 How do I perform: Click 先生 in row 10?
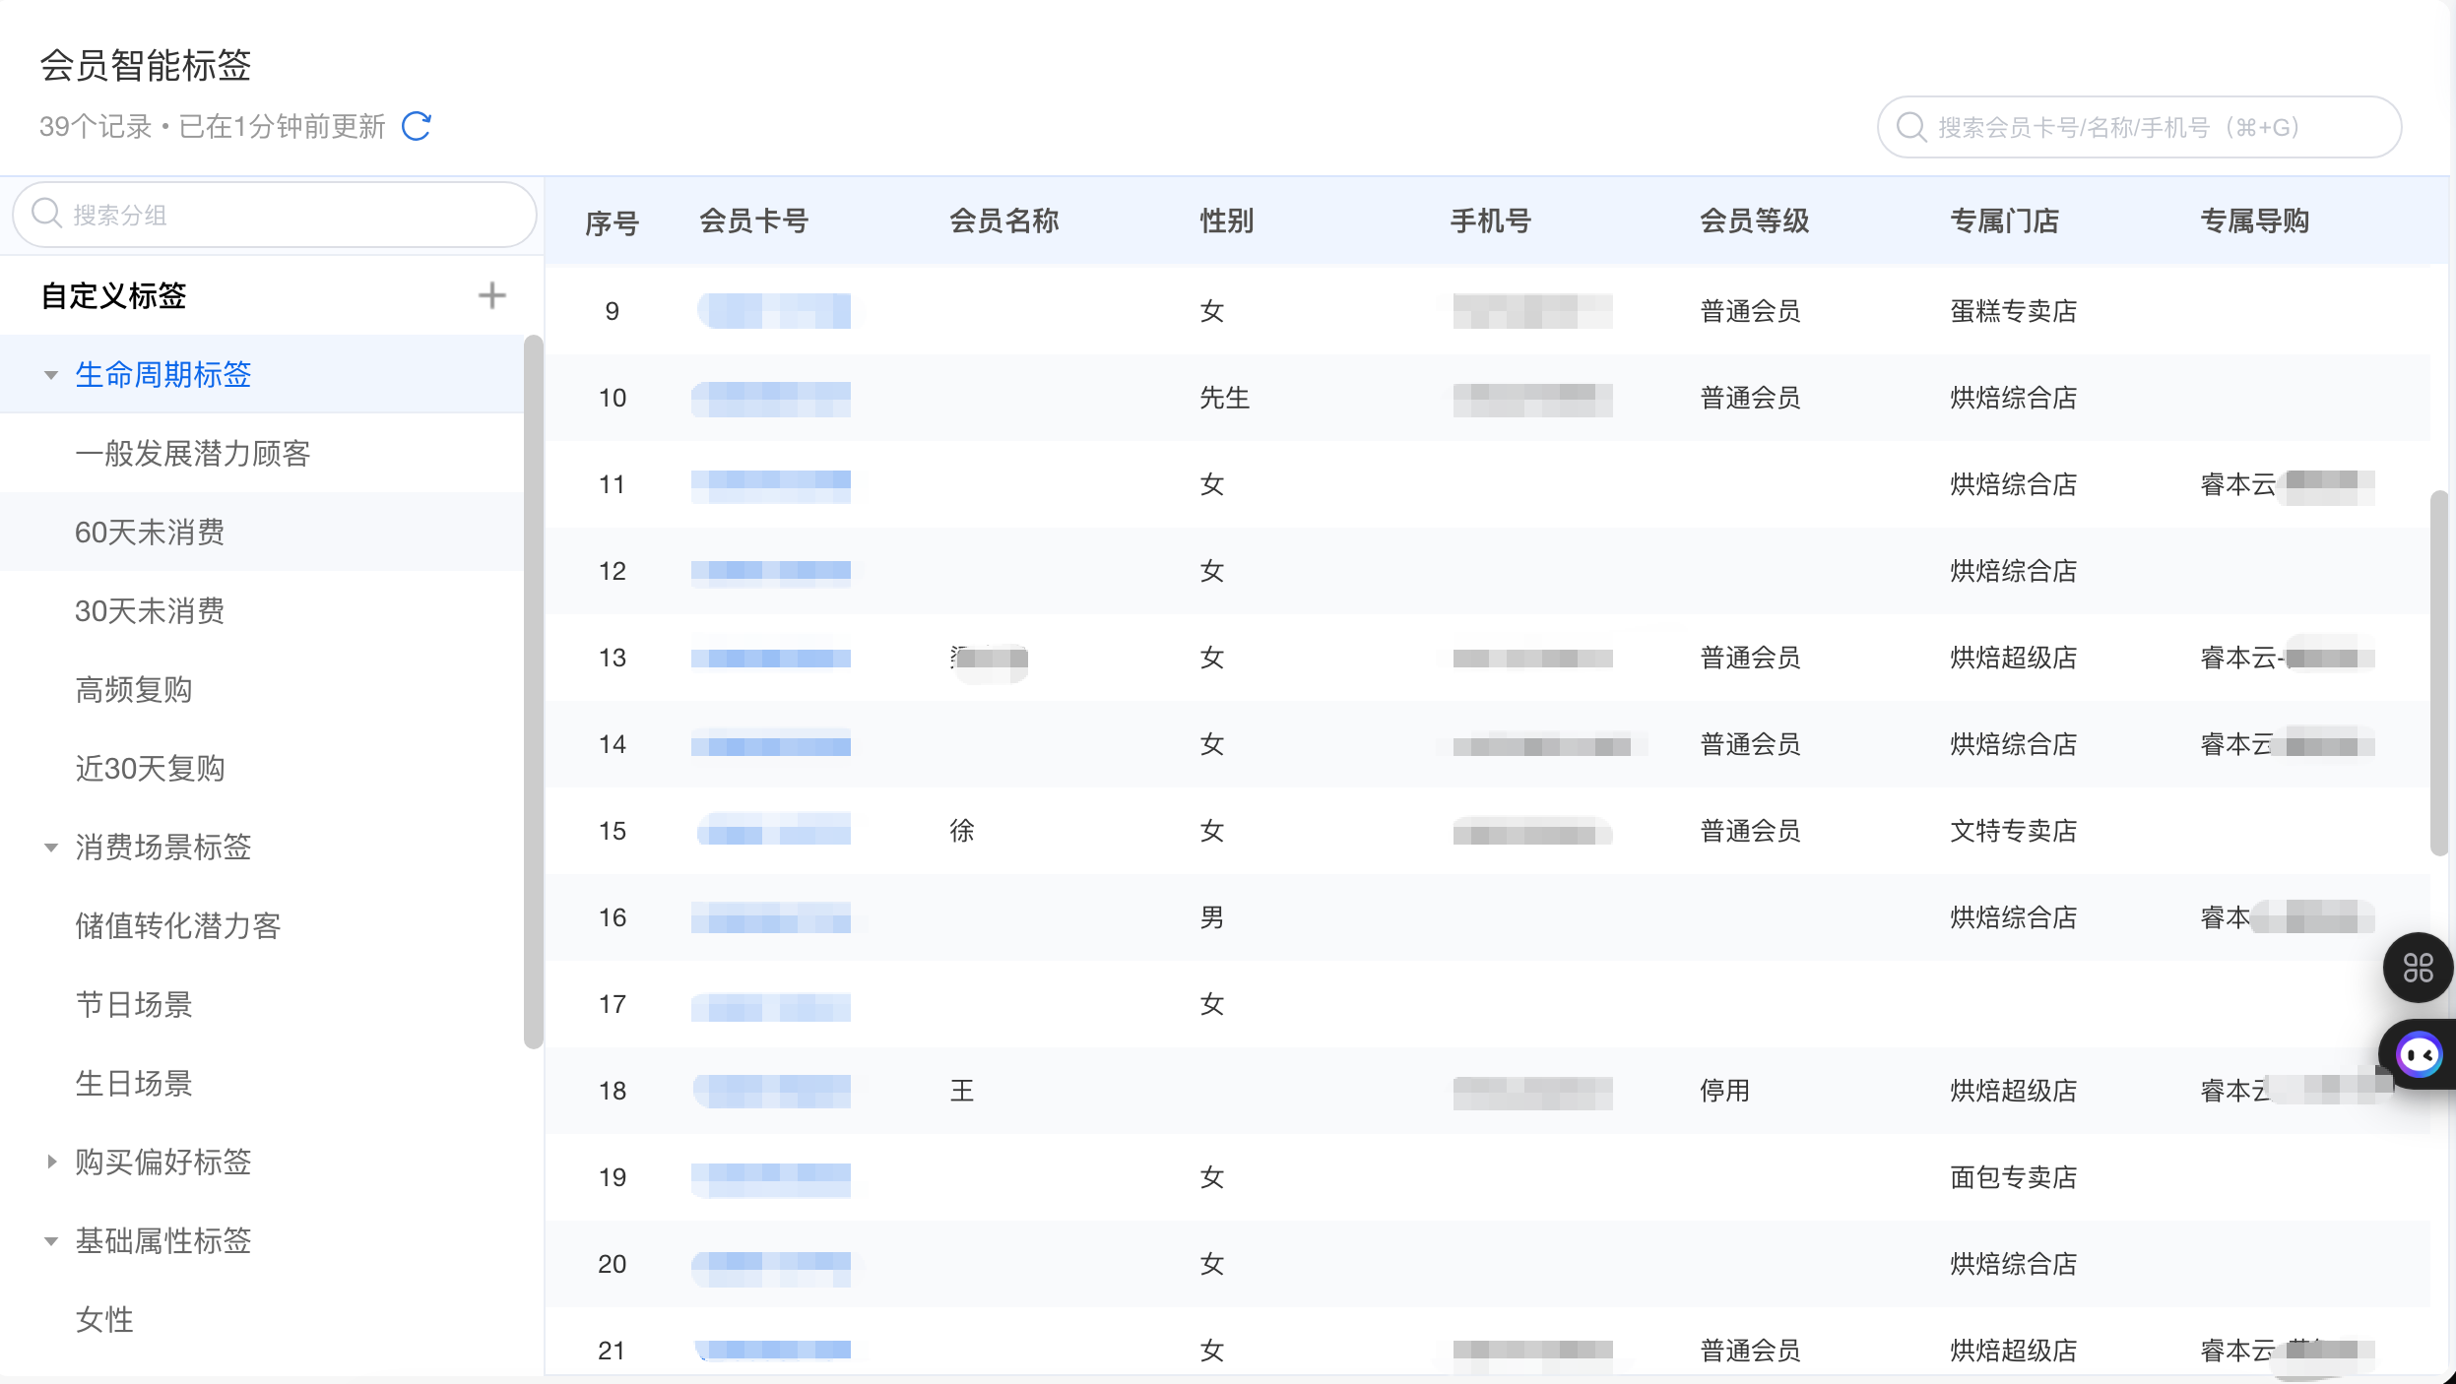click(1225, 398)
